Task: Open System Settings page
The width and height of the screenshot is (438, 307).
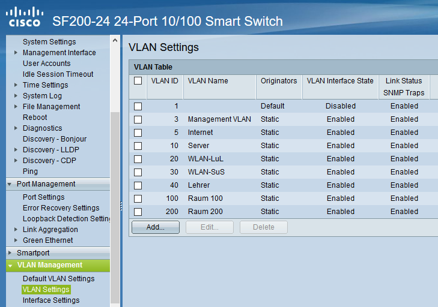Action: 49,42
